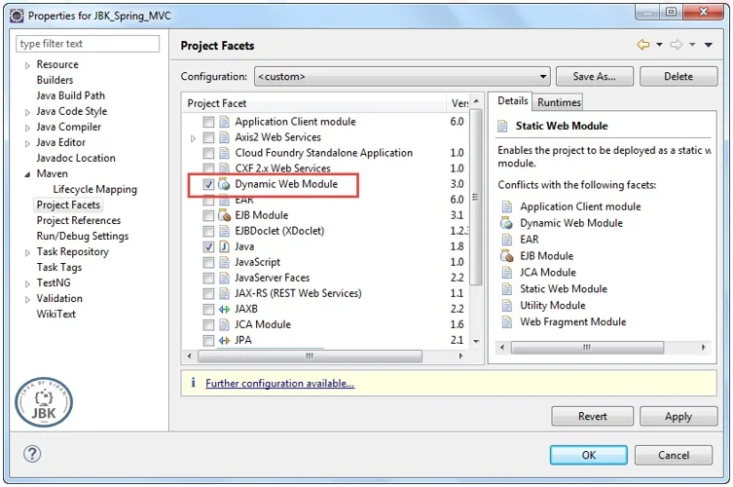Image resolution: width=733 pixels, height=487 pixels.
Task: Click the Help question mark icon
Action: point(32,454)
